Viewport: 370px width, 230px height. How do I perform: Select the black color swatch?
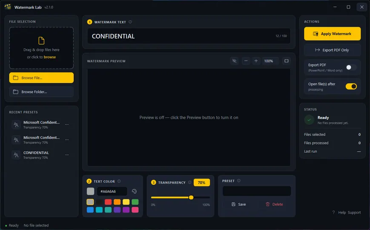coord(99,202)
